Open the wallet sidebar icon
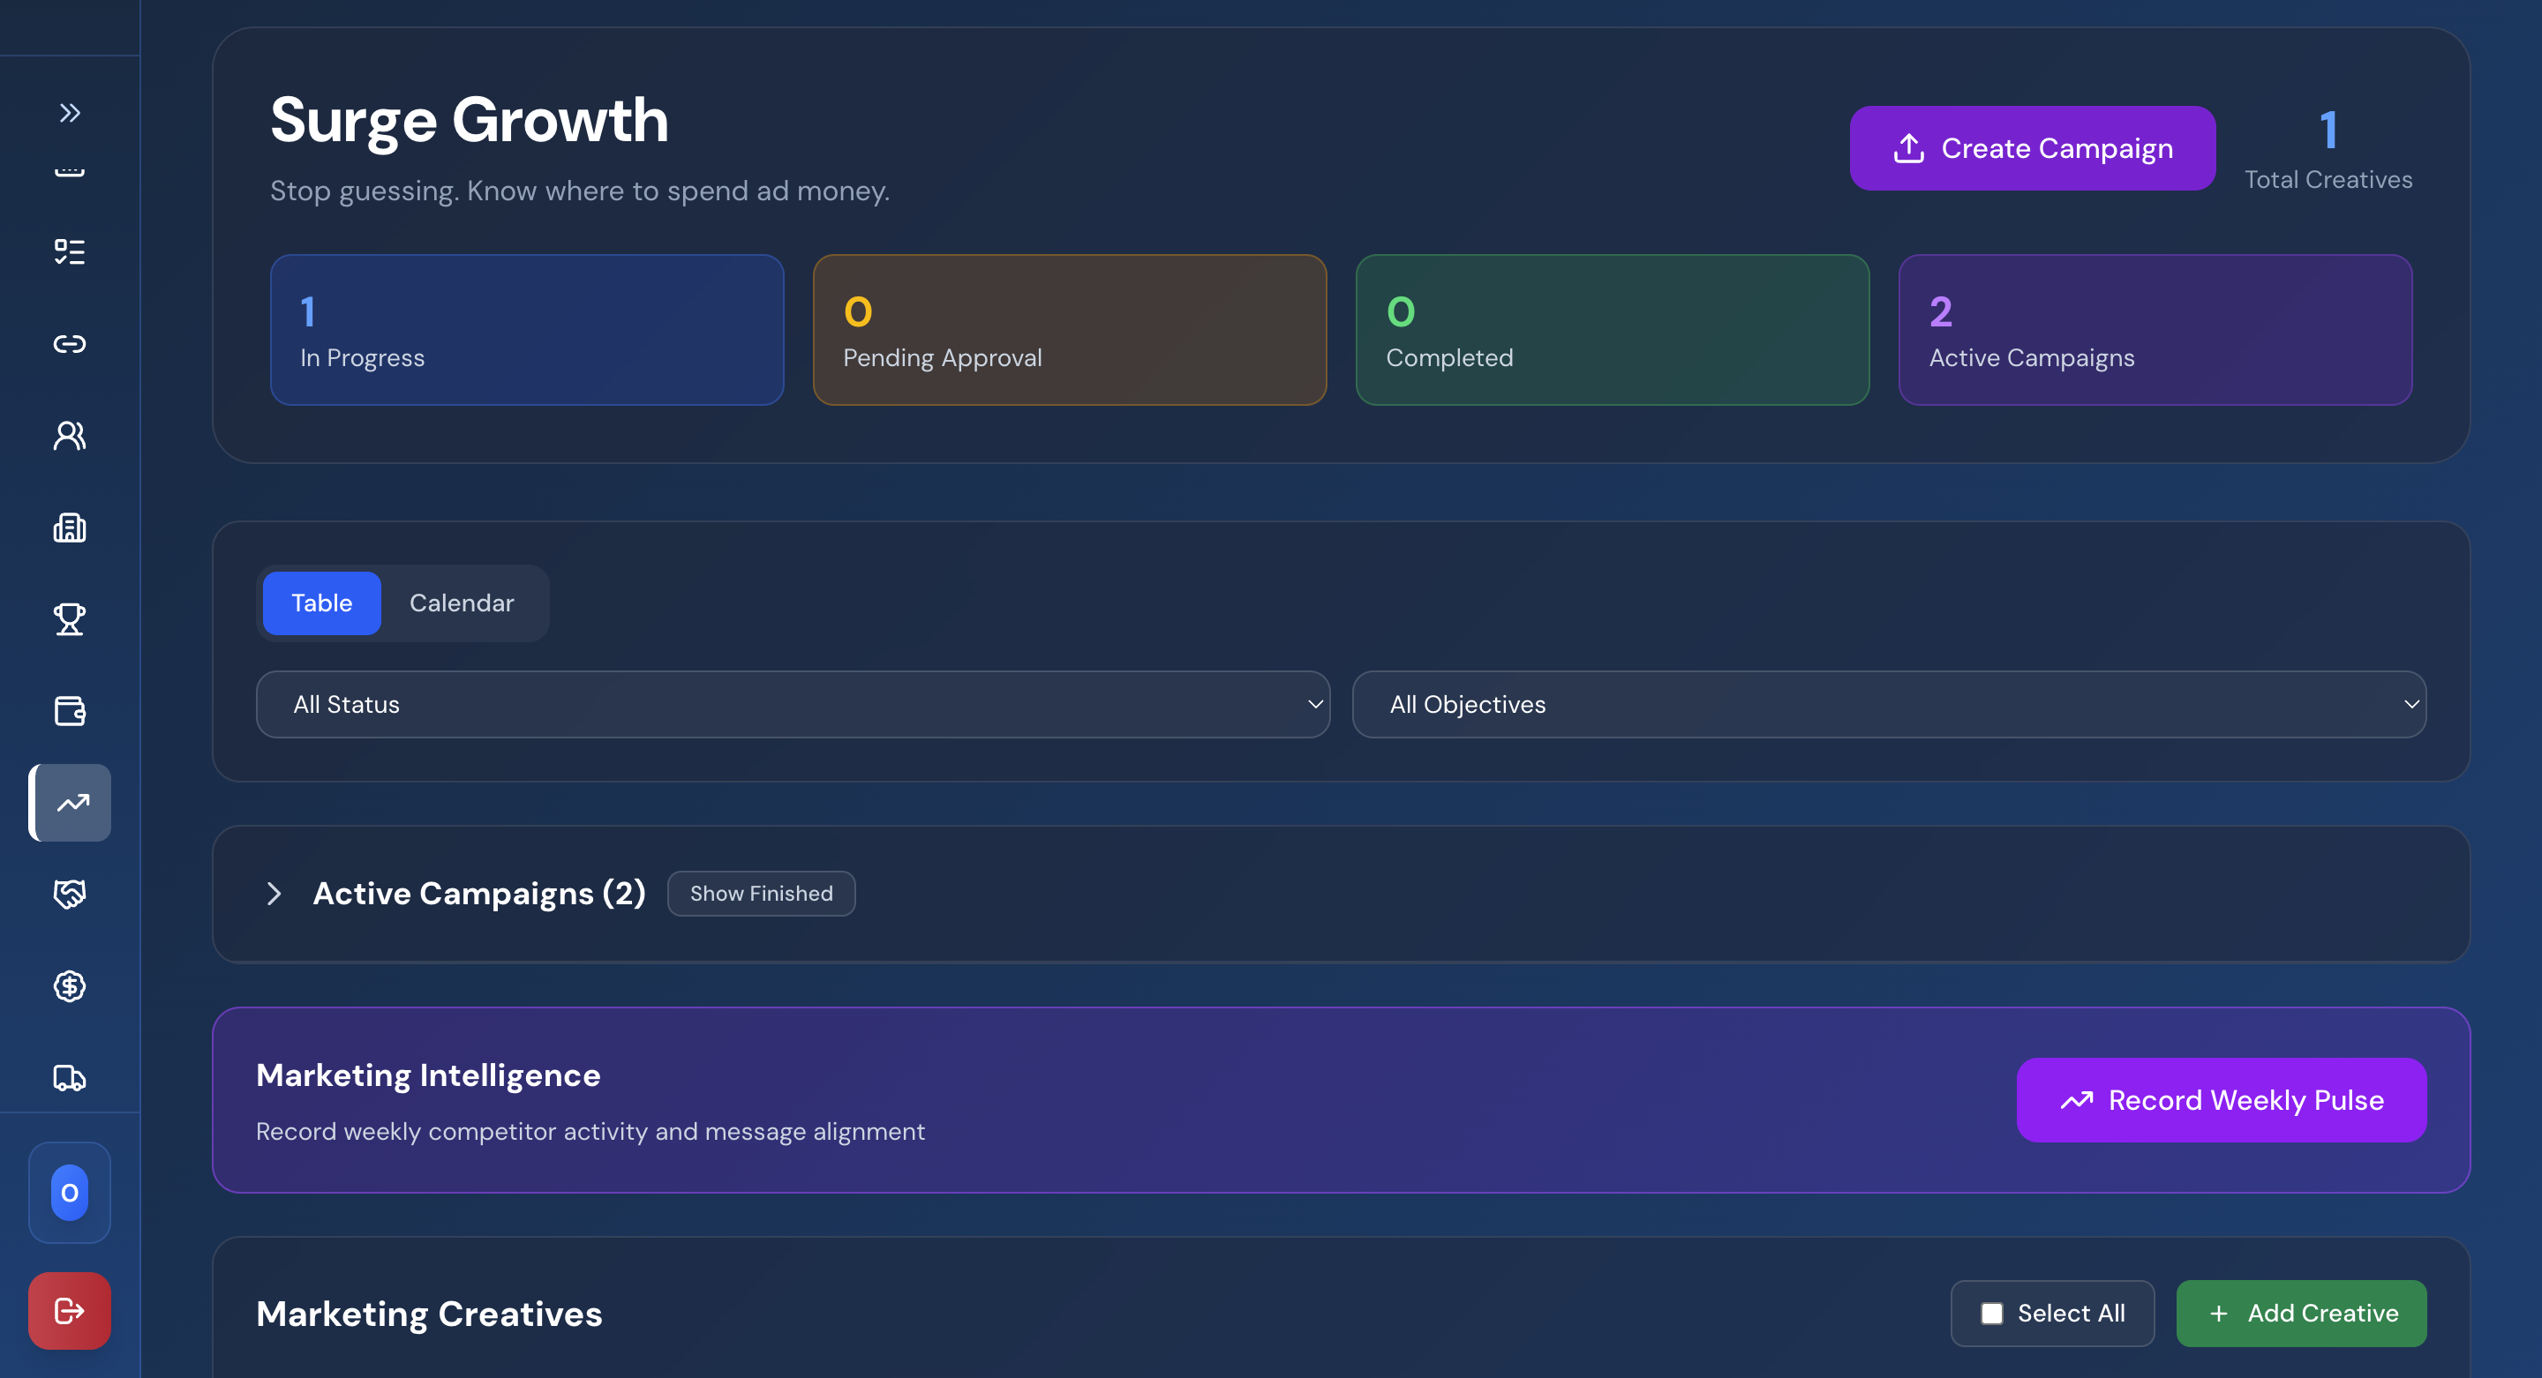 (69, 710)
